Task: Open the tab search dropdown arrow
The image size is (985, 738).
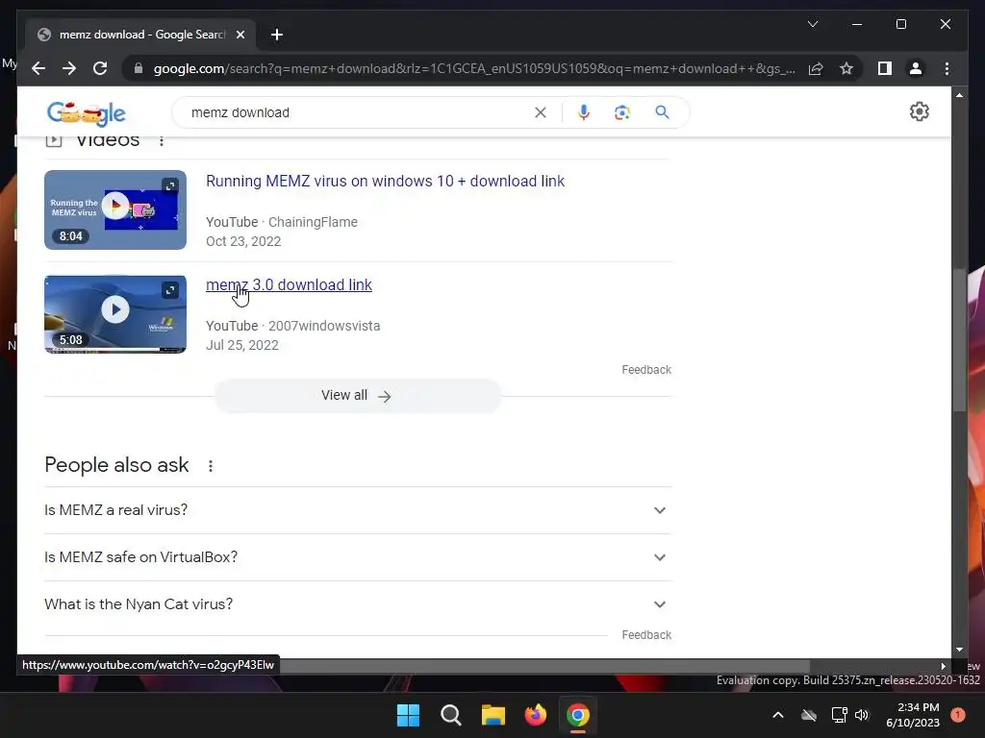Action: [x=812, y=24]
